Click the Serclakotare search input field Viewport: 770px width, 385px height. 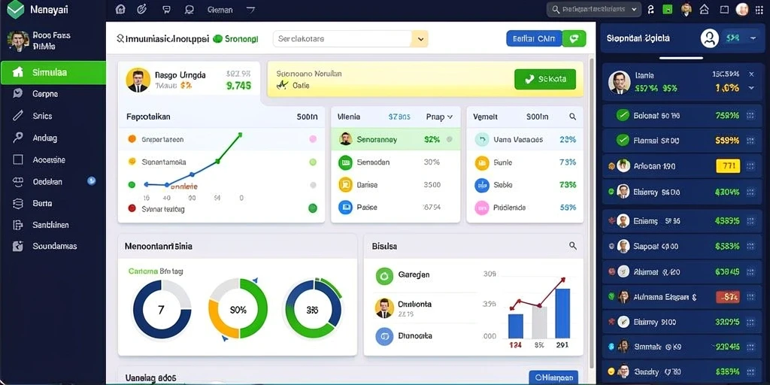pos(342,38)
